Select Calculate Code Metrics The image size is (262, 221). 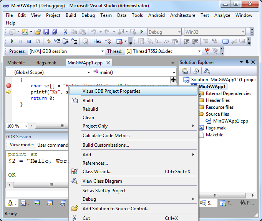[x=133, y=136]
